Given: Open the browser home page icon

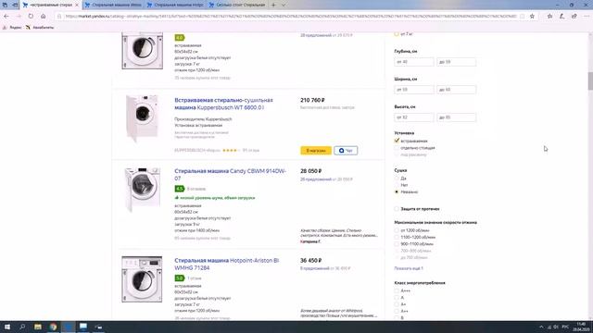Looking at the screenshot, I should click(x=44, y=17).
